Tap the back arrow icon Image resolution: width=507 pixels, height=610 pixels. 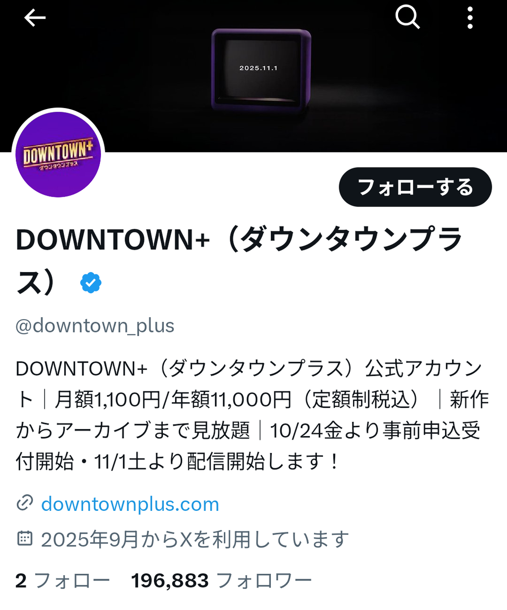coord(35,18)
